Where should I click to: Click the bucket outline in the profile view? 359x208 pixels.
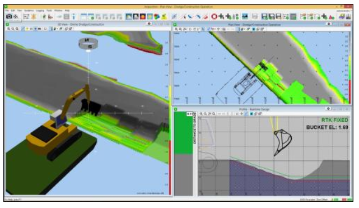282,142
